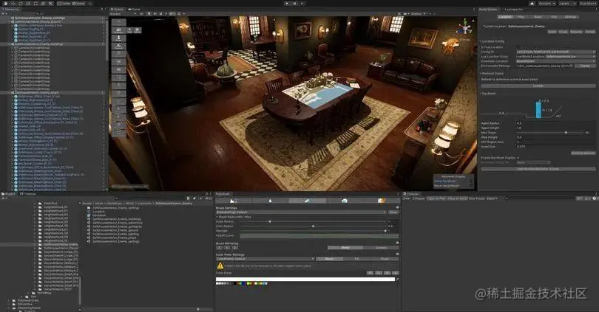Open the custom editor tools icon

[50, 3]
